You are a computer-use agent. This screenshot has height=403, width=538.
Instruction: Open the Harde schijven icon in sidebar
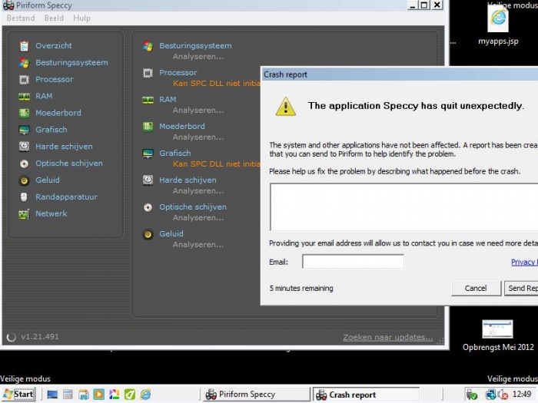24,147
